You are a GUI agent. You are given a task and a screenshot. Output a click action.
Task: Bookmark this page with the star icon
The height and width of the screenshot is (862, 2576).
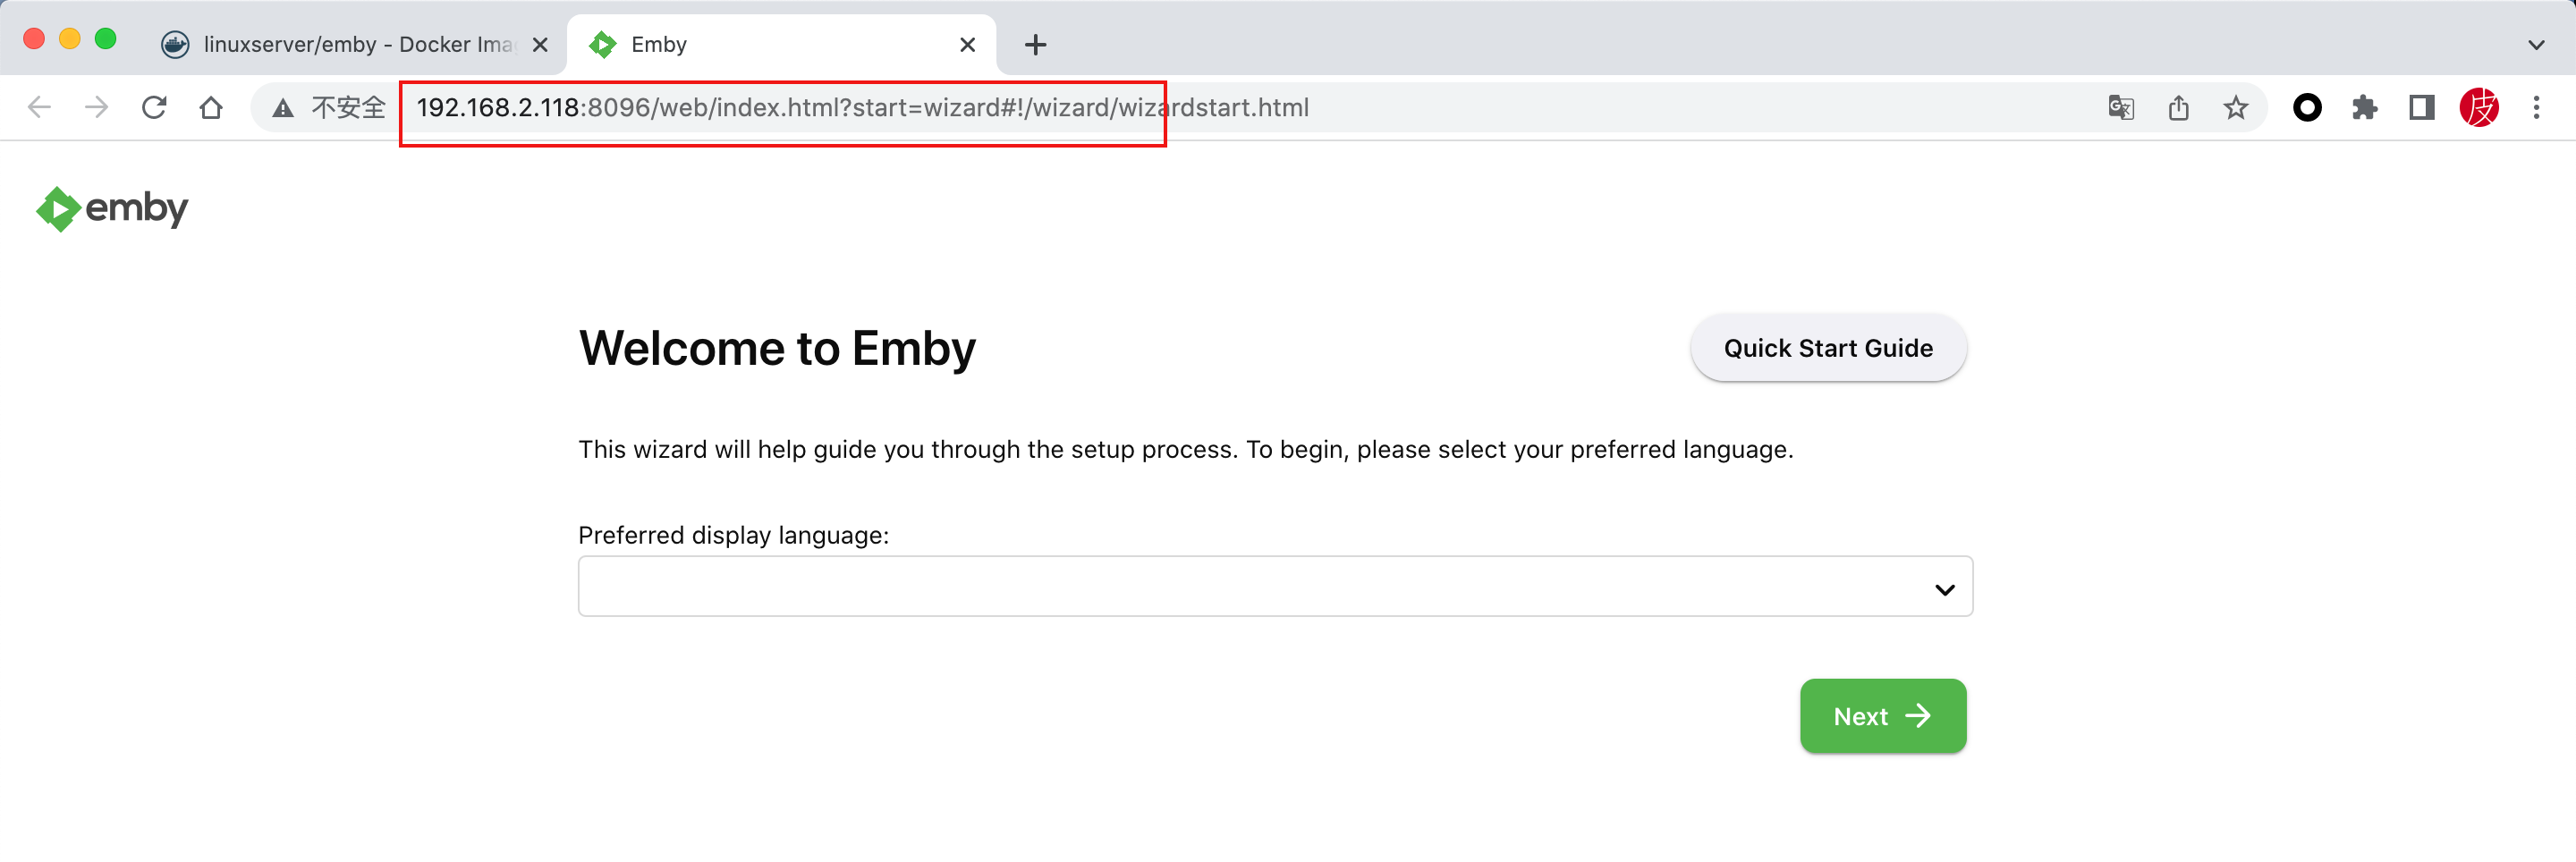(x=2236, y=107)
